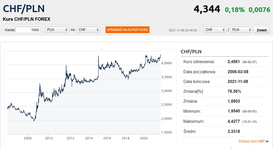Click the Data końcowa date 2021-11-08
Image resolution: width=273 pixels, height=148 pixels.
coord(238,81)
